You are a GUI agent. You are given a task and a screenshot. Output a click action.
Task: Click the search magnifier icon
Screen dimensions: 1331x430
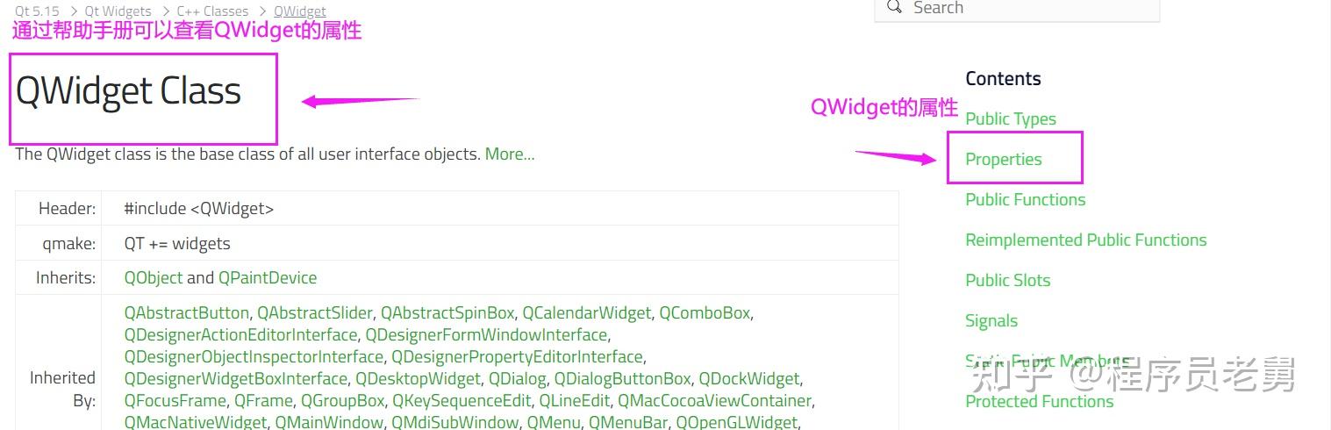pyautogui.click(x=894, y=7)
